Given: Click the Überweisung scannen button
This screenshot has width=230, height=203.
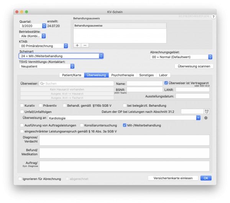Looking at the screenshot, I should (194, 66).
